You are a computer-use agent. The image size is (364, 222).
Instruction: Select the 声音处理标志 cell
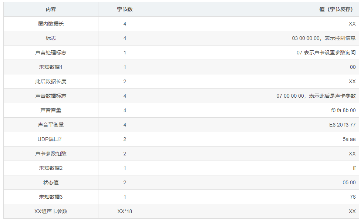[x=51, y=53]
